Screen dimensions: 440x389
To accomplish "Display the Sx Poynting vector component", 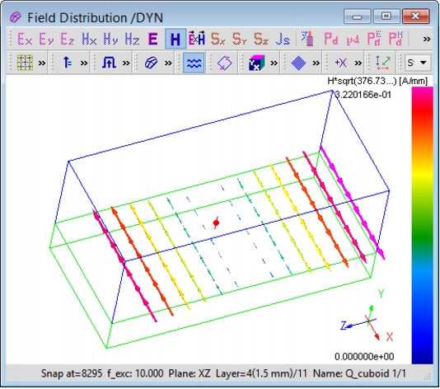I will click(218, 39).
